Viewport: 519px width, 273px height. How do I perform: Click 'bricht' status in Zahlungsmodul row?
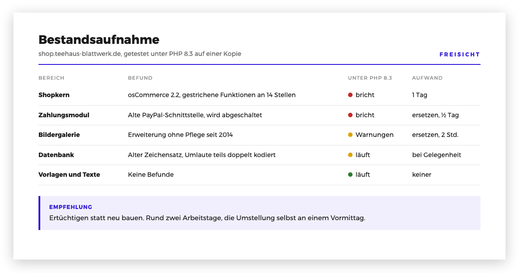pyautogui.click(x=365, y=115)
